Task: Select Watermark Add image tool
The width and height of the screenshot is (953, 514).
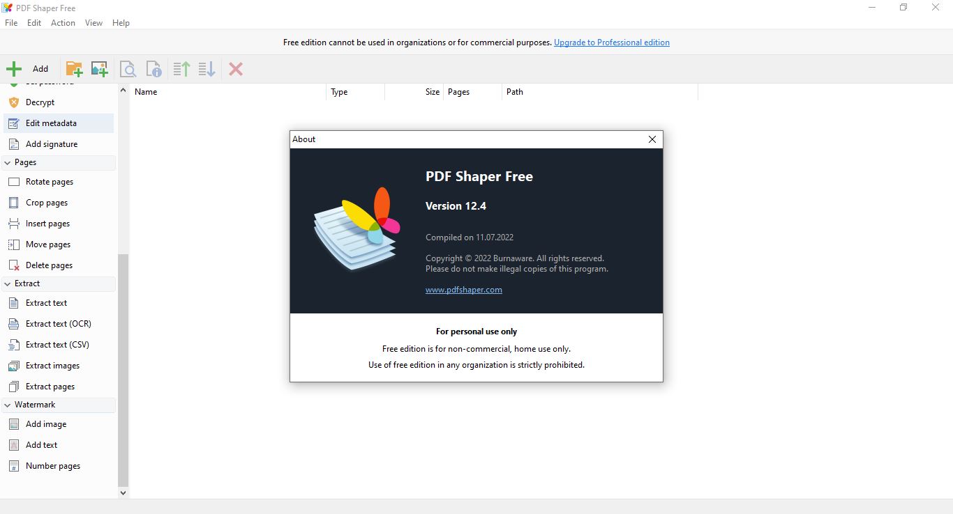Action: click(59, 424)
